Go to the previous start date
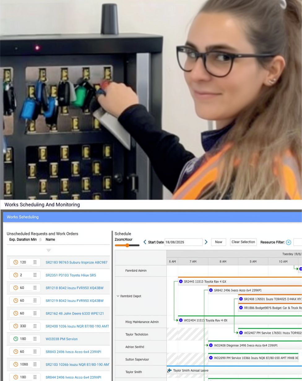 (x=145, y=242)
